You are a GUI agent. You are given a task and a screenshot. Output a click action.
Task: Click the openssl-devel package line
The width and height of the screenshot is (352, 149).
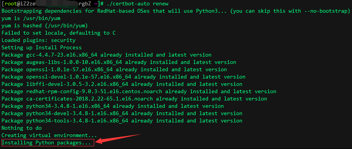(123, 77)
